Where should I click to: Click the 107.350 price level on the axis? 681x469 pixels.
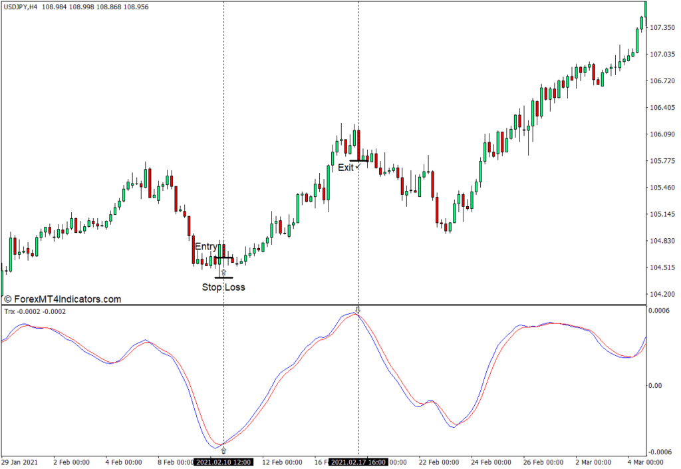(x=662, y=27)
